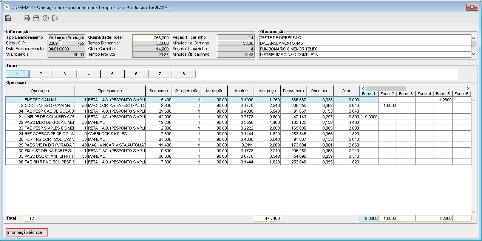This screenshot has height=241, width=482.
Task: Click the exit door icon
Action: [x=55, y=18]
